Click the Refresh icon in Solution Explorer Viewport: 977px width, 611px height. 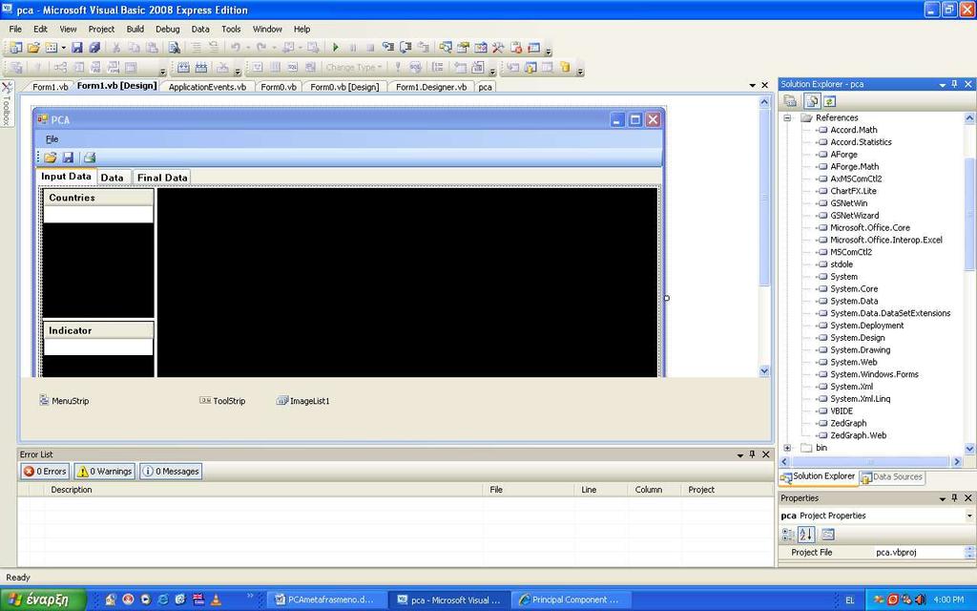pos(829,101)
